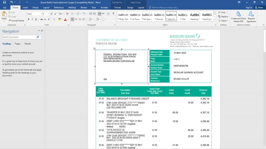Open the Arial font name dropdown
266x149 pixels.
[41, 14]
